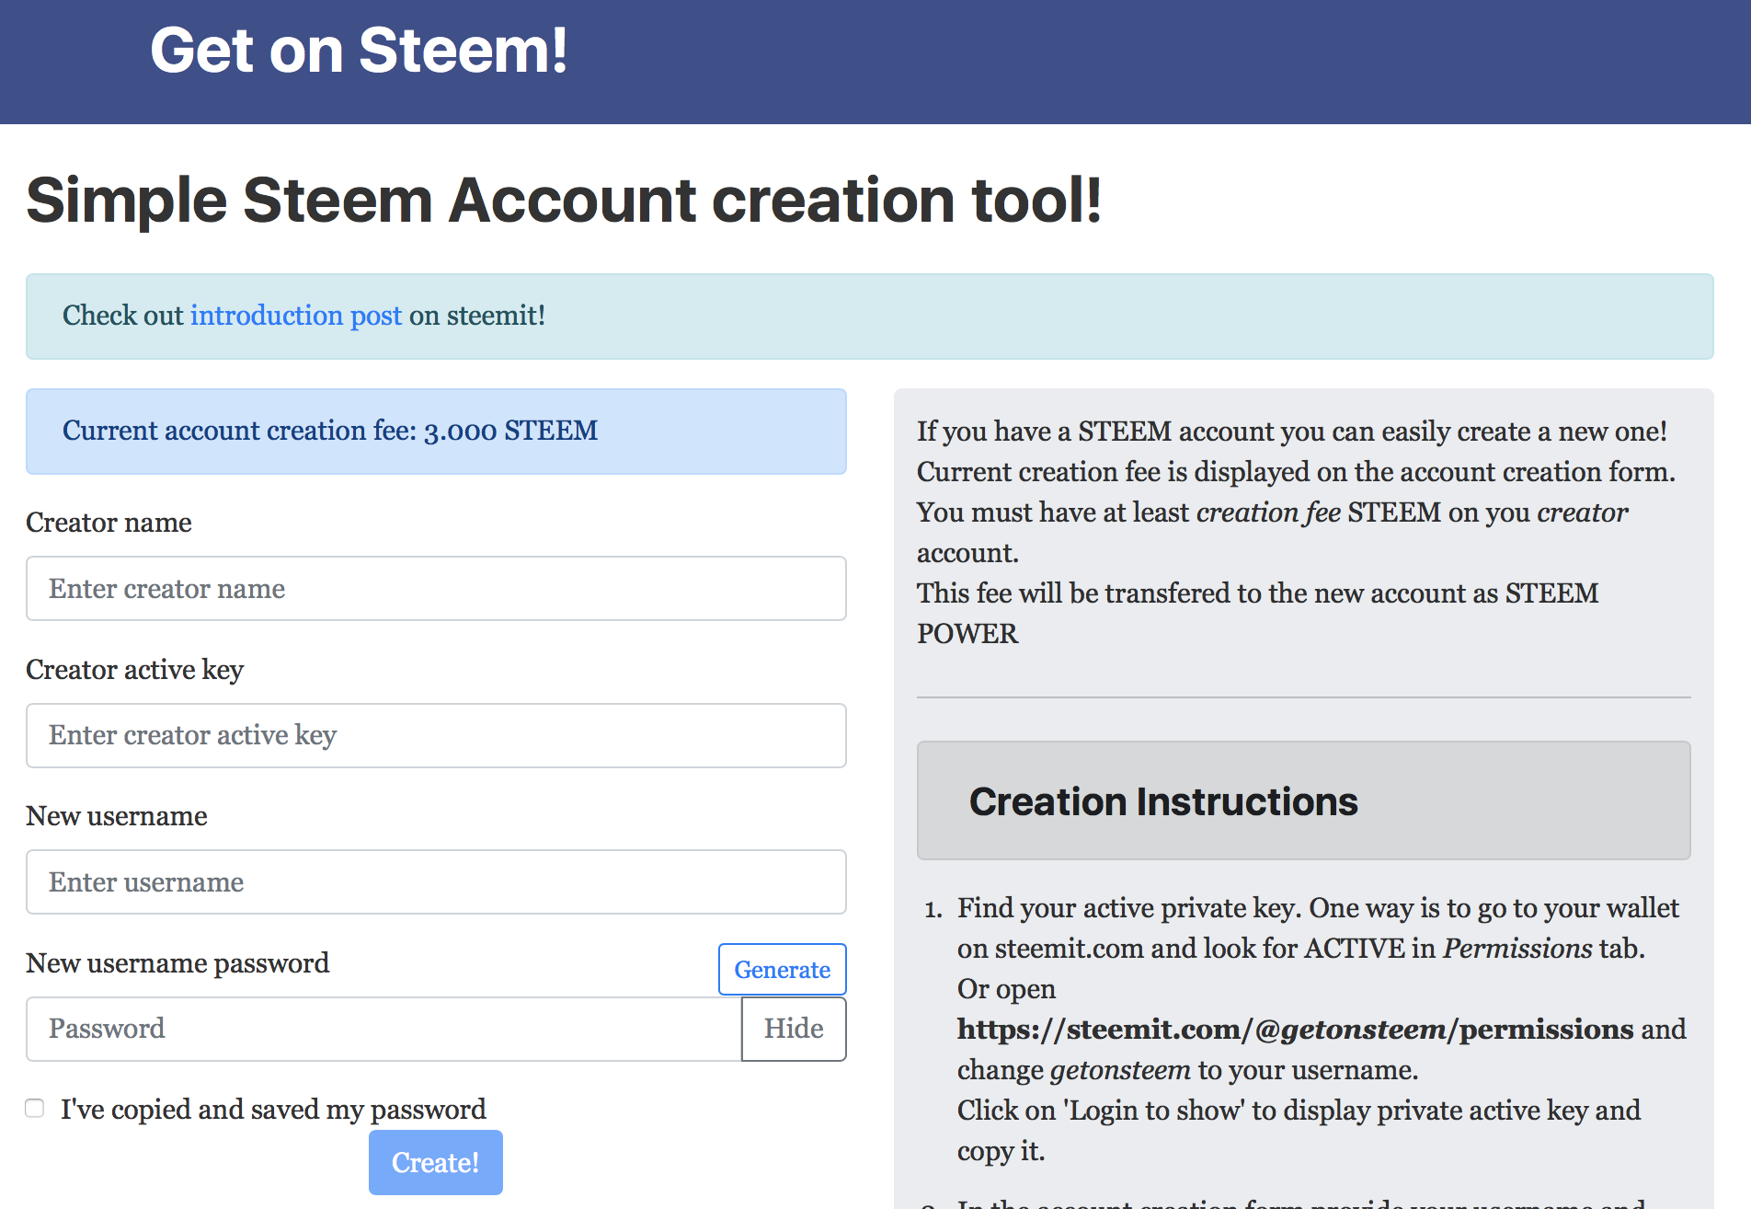This screenshot has width=1751, height=1209.
Task: Toggle password visibility with Hide button
Action: point(794,1029)
